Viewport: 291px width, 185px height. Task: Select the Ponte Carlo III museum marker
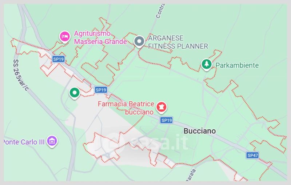pyautogui.click(x=52, y=141)
